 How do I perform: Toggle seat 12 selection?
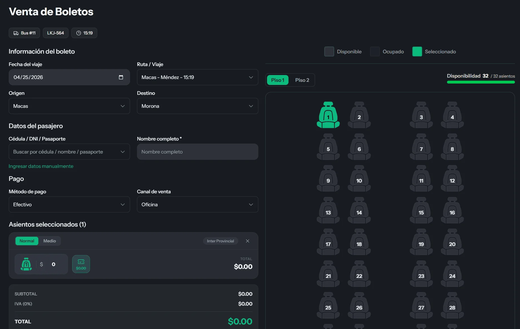(452, 178)
